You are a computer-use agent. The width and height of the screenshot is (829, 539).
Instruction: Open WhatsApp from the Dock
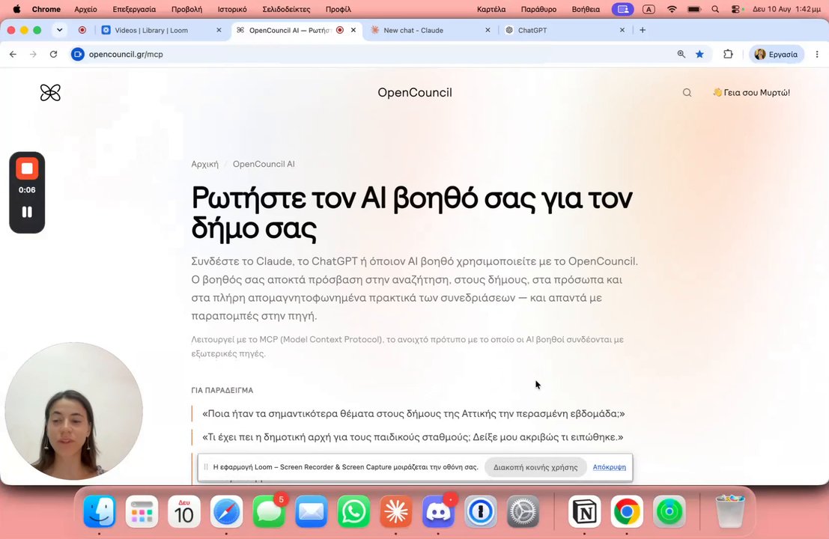click(353, 511)
